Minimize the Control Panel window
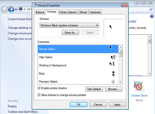 click(137, 3)
